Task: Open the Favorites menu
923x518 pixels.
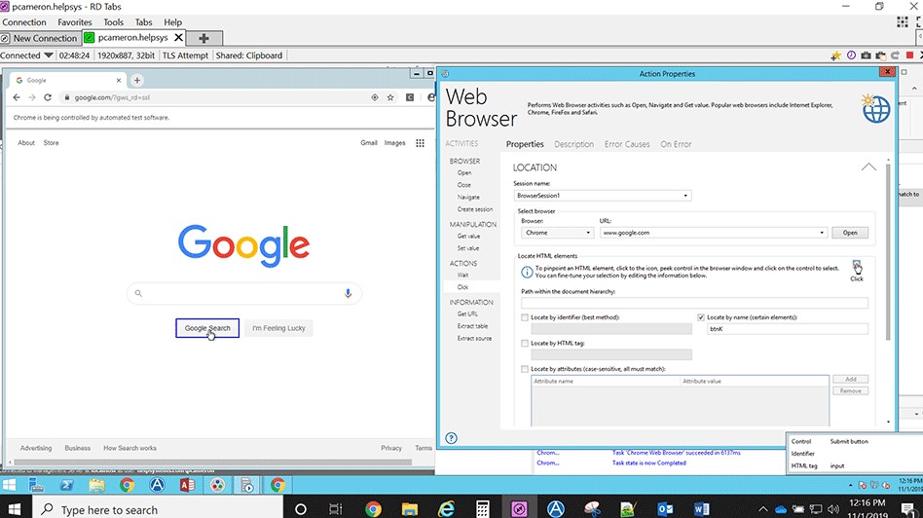Action: 75,22
